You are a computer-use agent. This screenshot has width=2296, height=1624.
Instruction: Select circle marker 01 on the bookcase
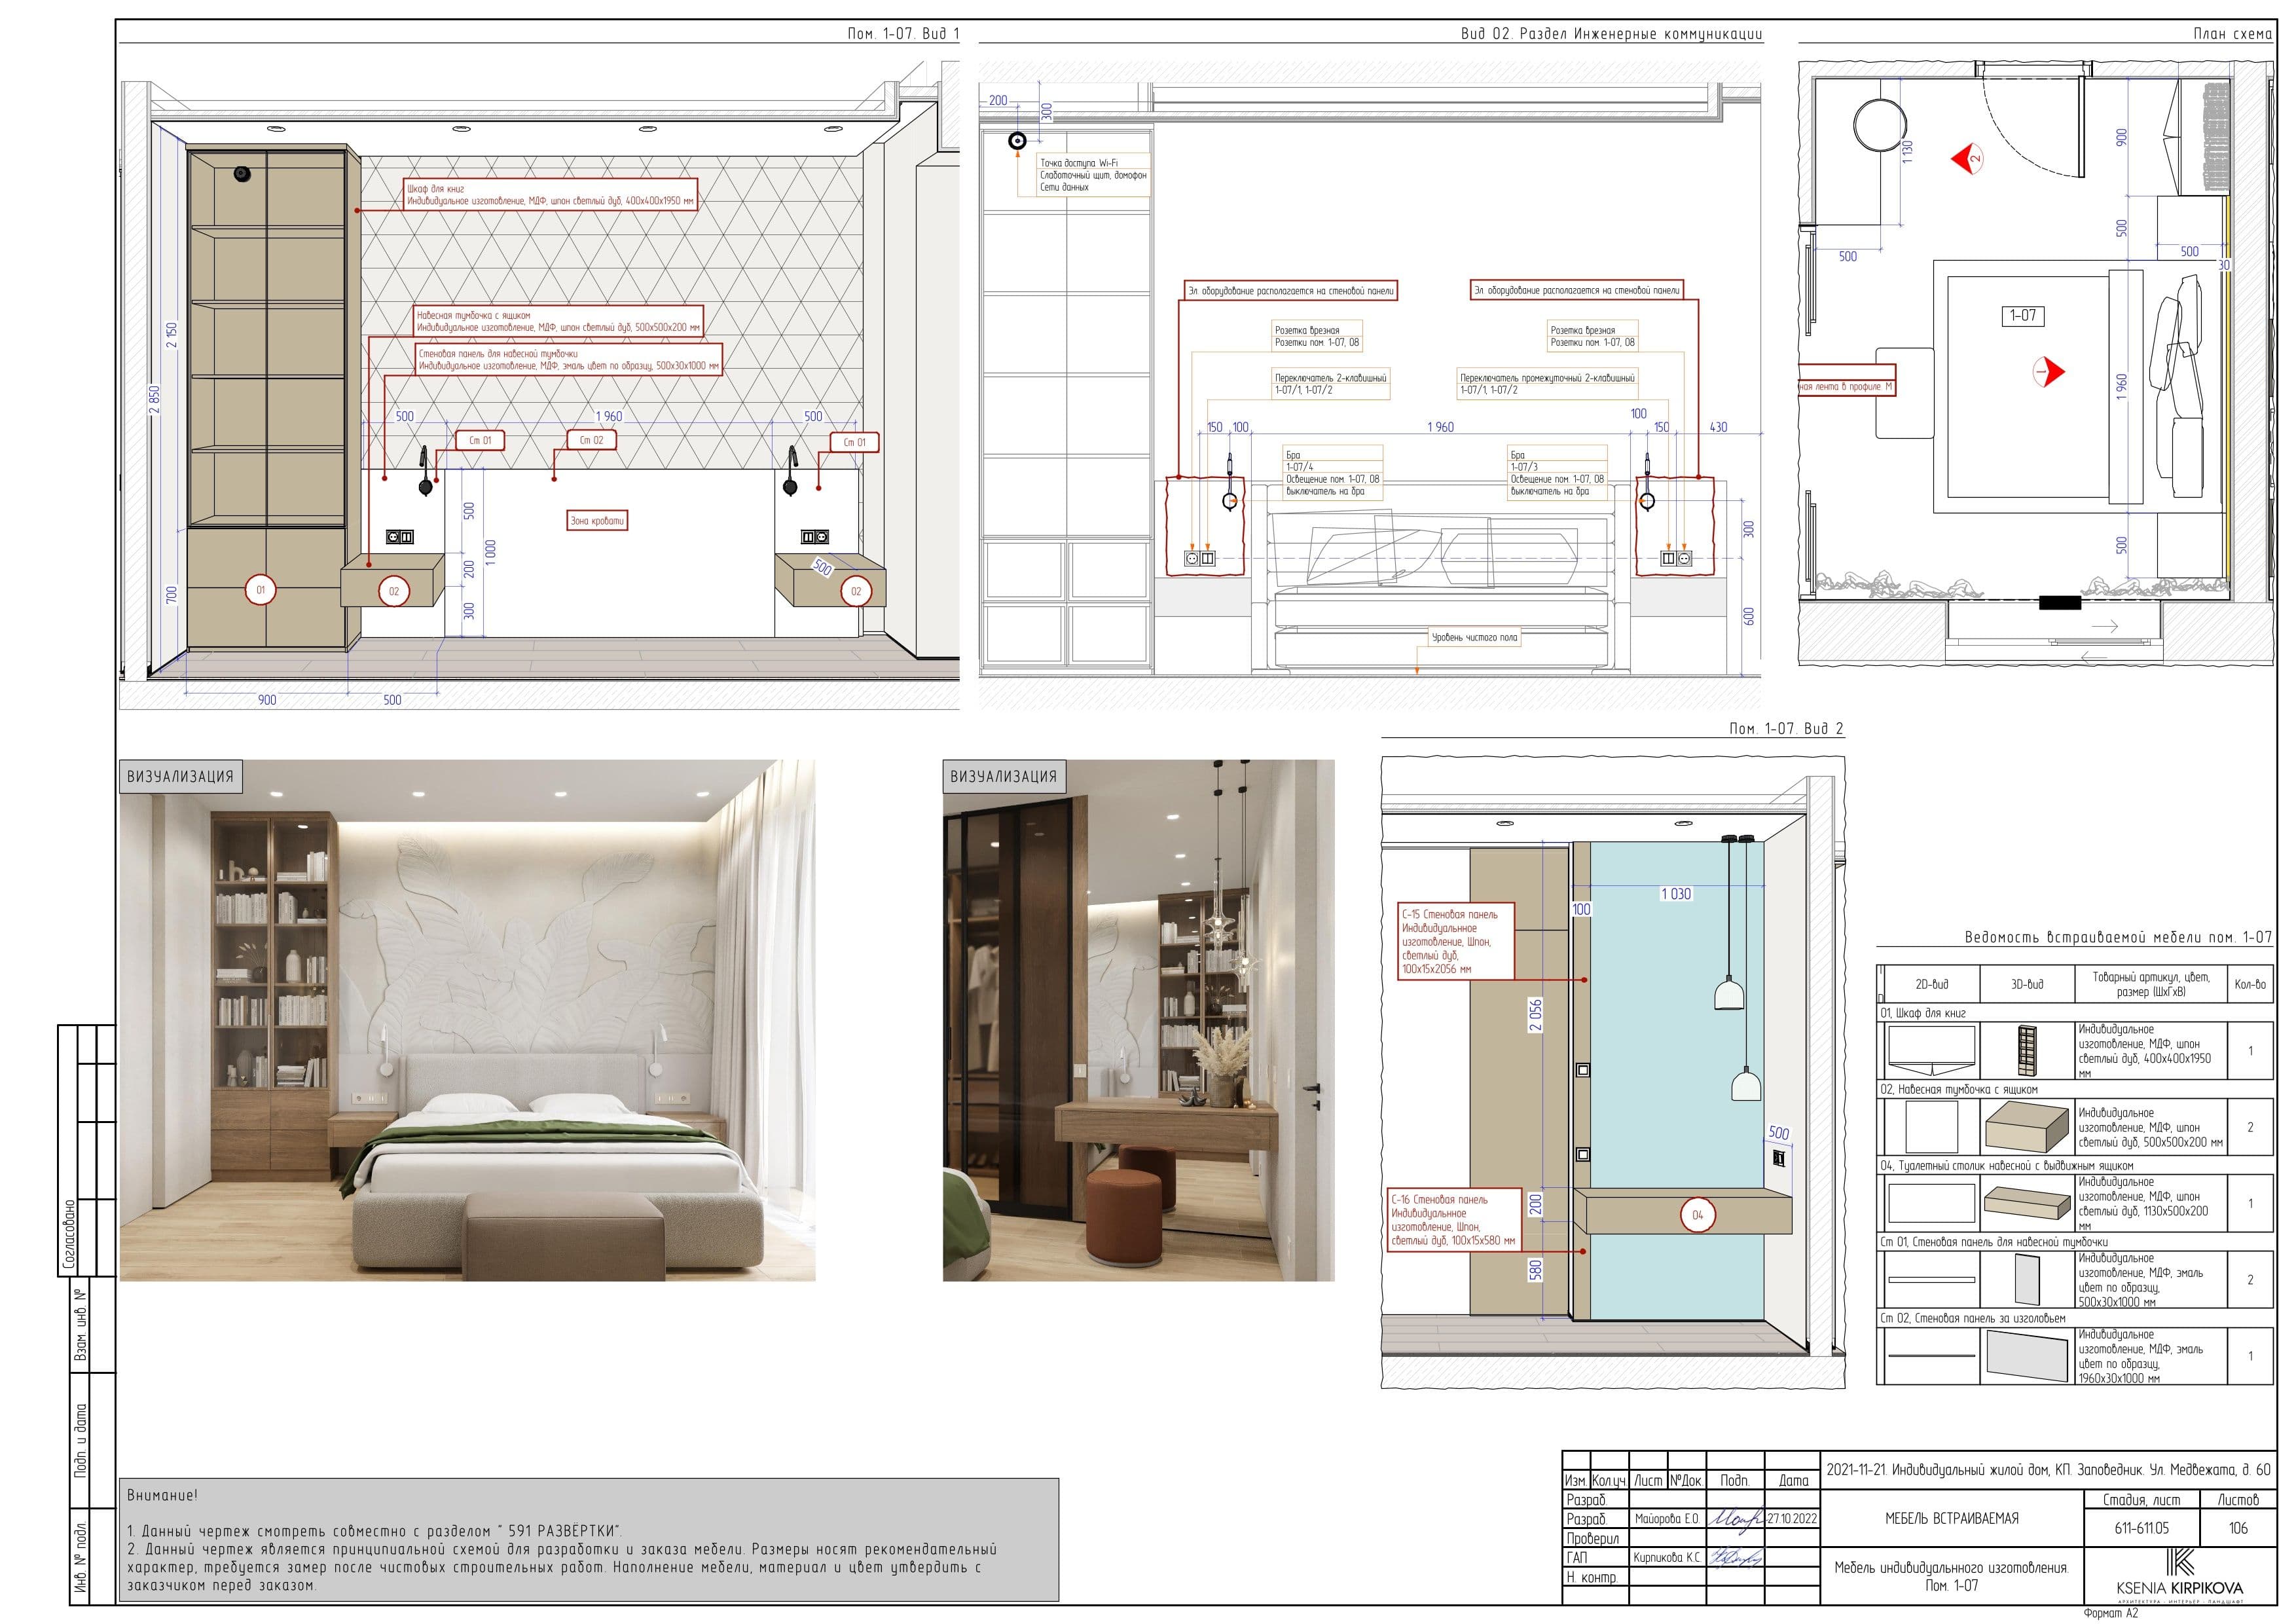click(x=260, y=590)
